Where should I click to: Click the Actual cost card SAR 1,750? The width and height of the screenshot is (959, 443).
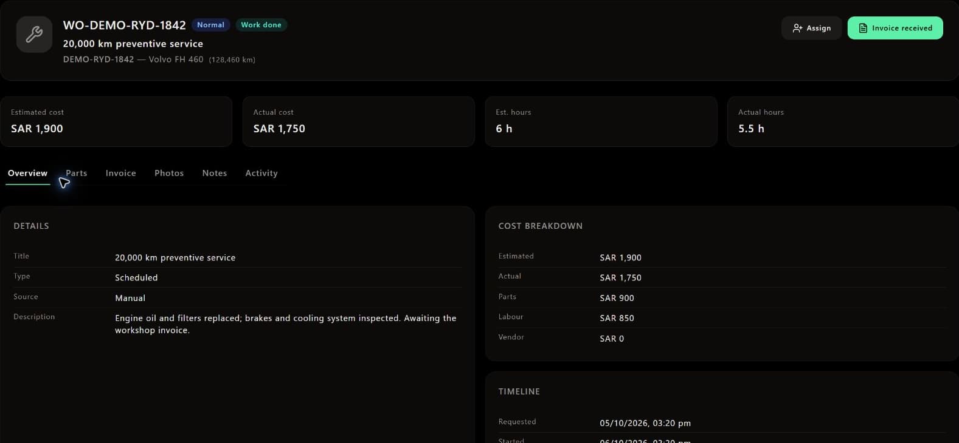click(358, 121)
